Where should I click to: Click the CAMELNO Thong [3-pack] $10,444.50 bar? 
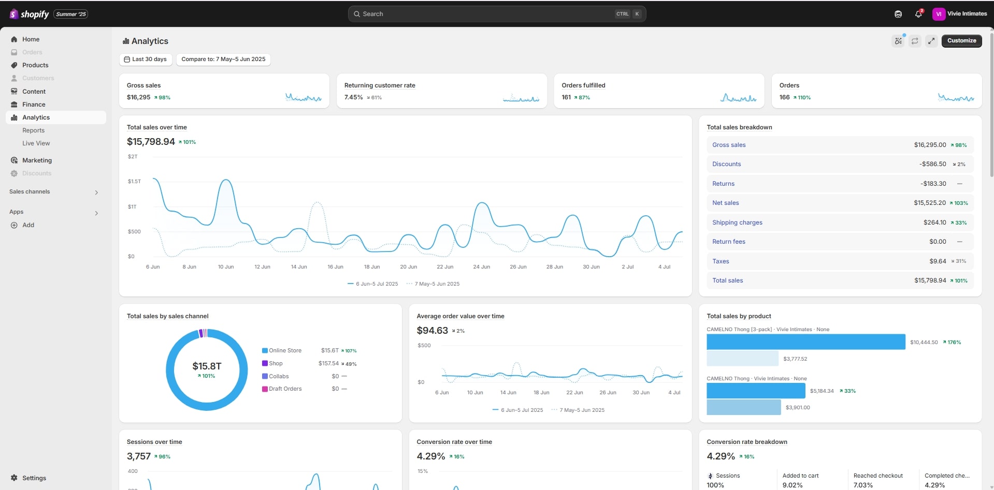click(806, 342)
